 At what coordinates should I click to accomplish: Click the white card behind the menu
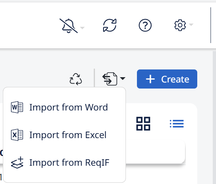click(155, 152)
